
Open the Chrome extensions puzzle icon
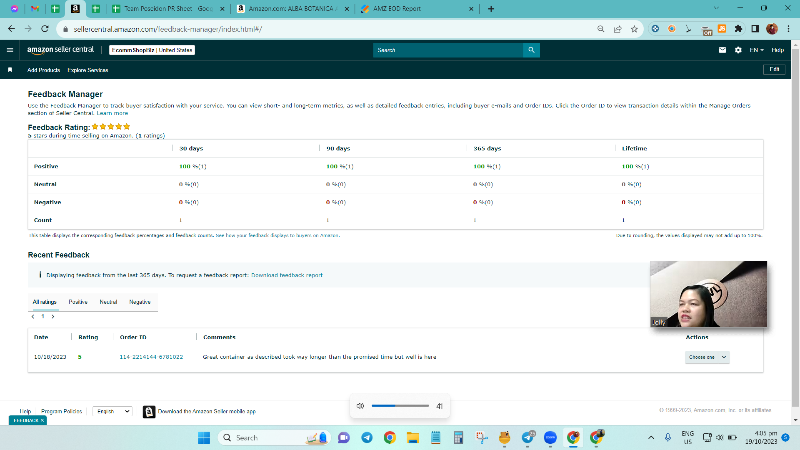coord(738,29)
